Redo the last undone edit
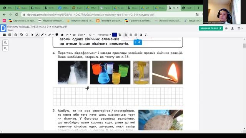The height and width of the screenshot is (138, 246). (27, 35)
